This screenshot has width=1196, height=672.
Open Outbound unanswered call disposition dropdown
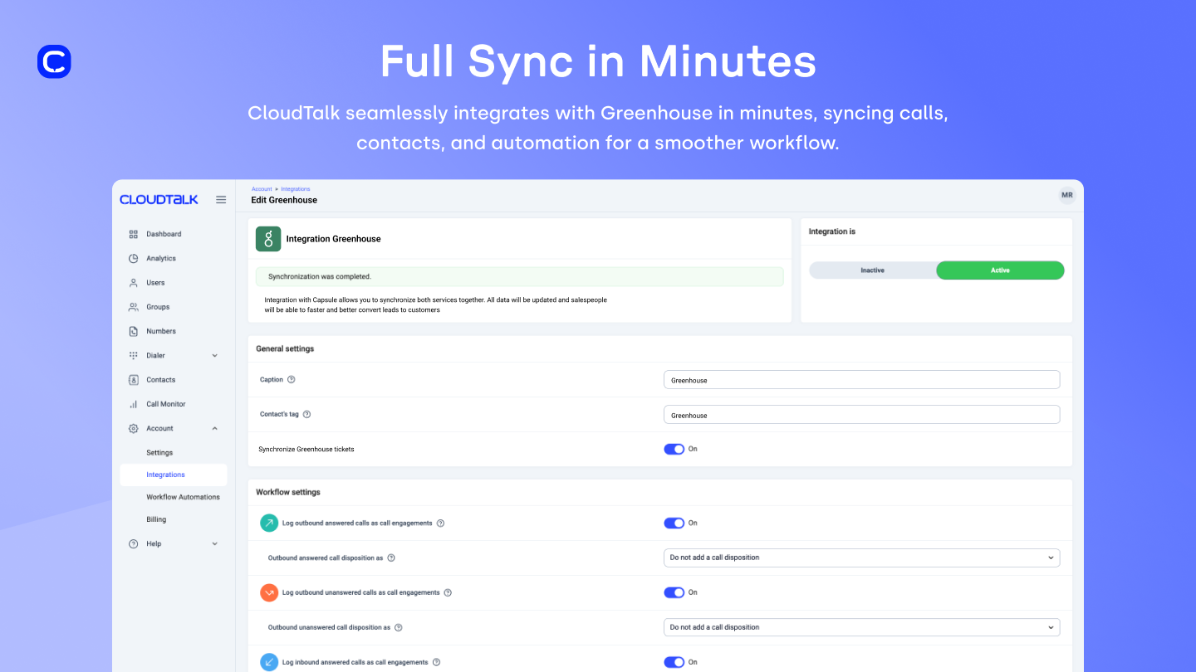[x=861, y=627]
